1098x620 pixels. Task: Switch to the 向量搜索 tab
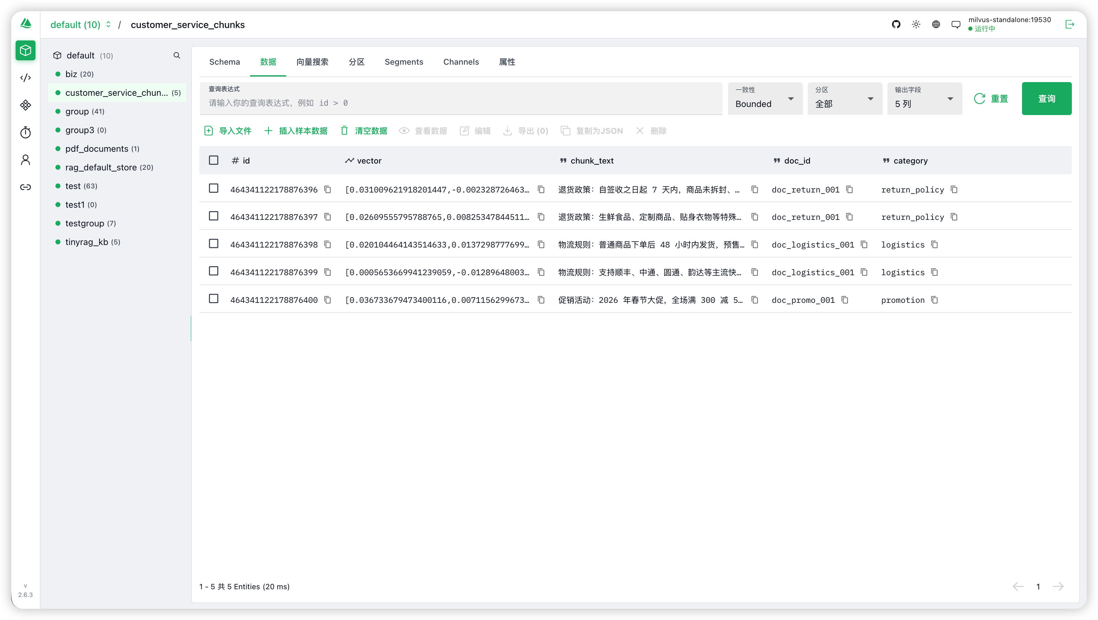tap(312, 62)
